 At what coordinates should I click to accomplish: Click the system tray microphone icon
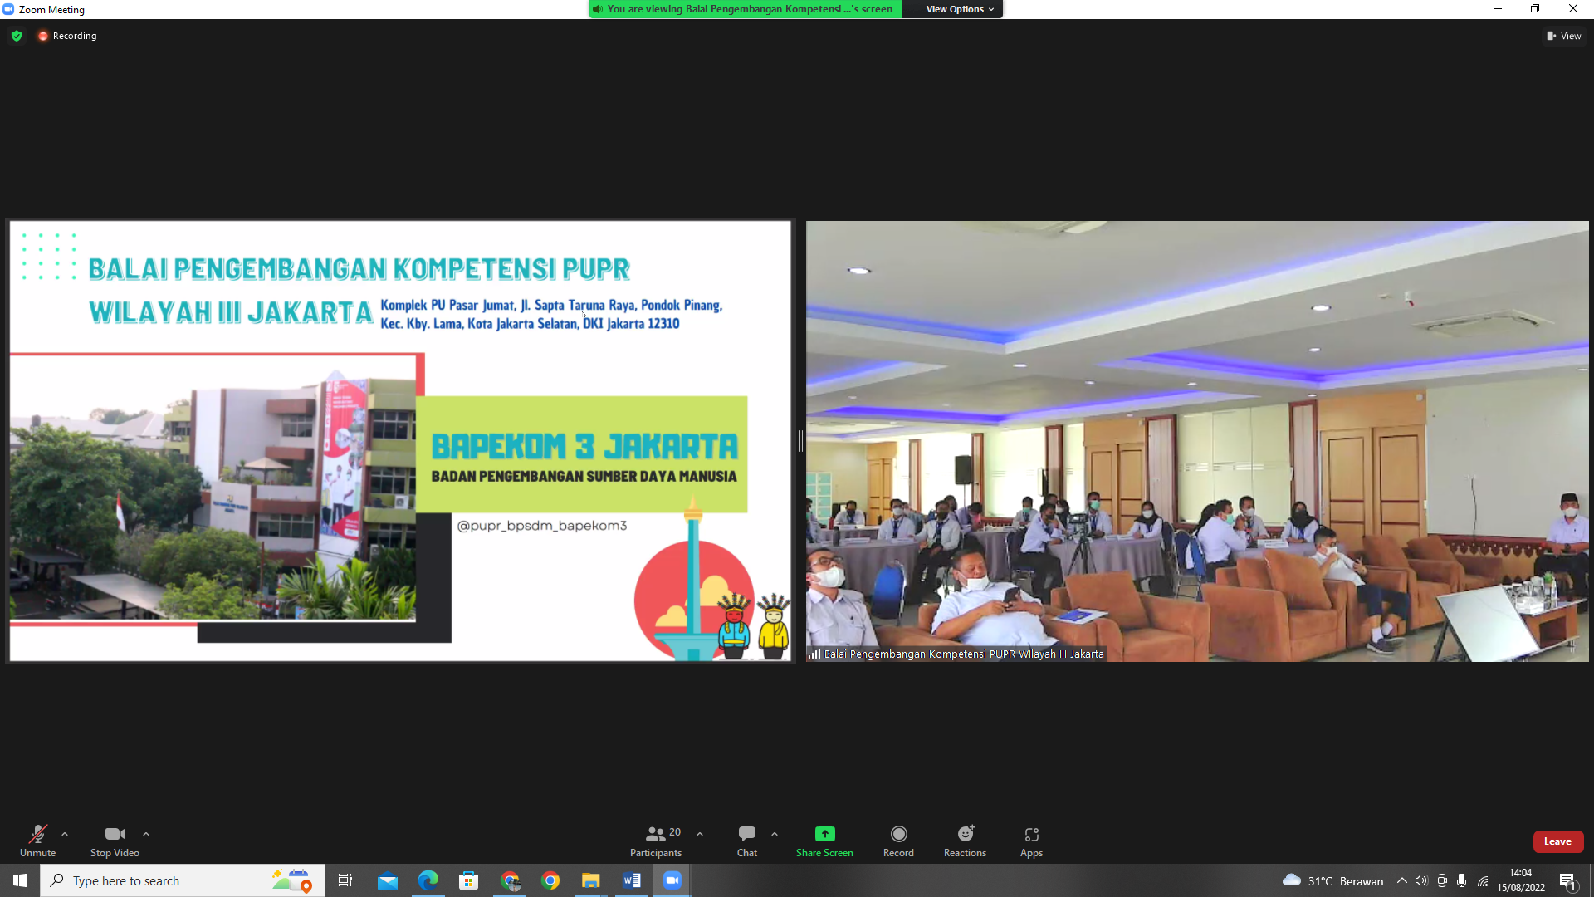click(1462, 880)
